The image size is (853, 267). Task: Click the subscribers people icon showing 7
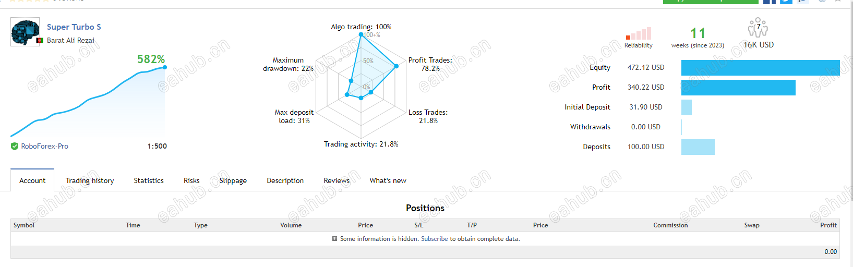758,28
